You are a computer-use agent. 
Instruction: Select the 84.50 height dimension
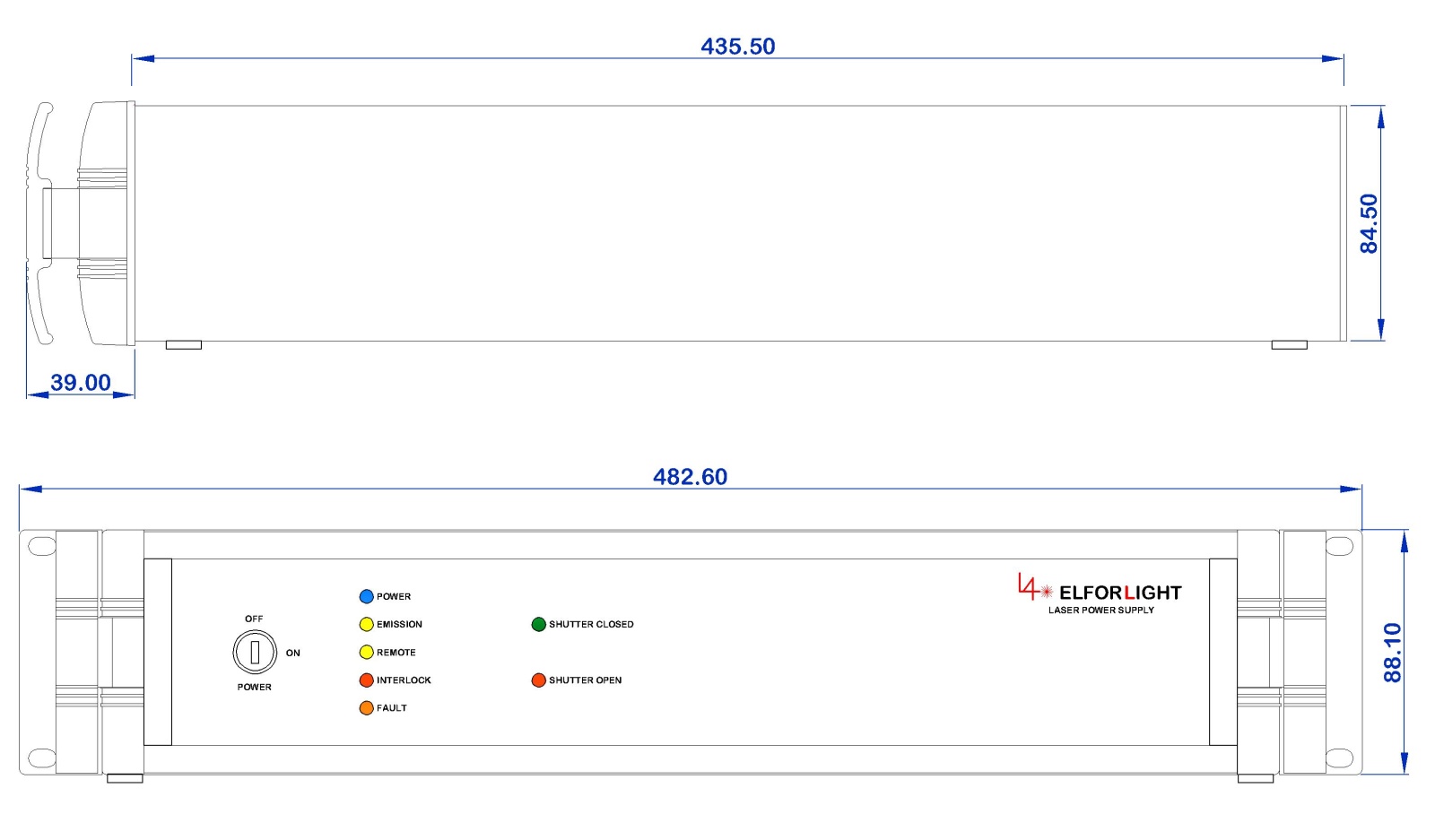pos(1369,224)
